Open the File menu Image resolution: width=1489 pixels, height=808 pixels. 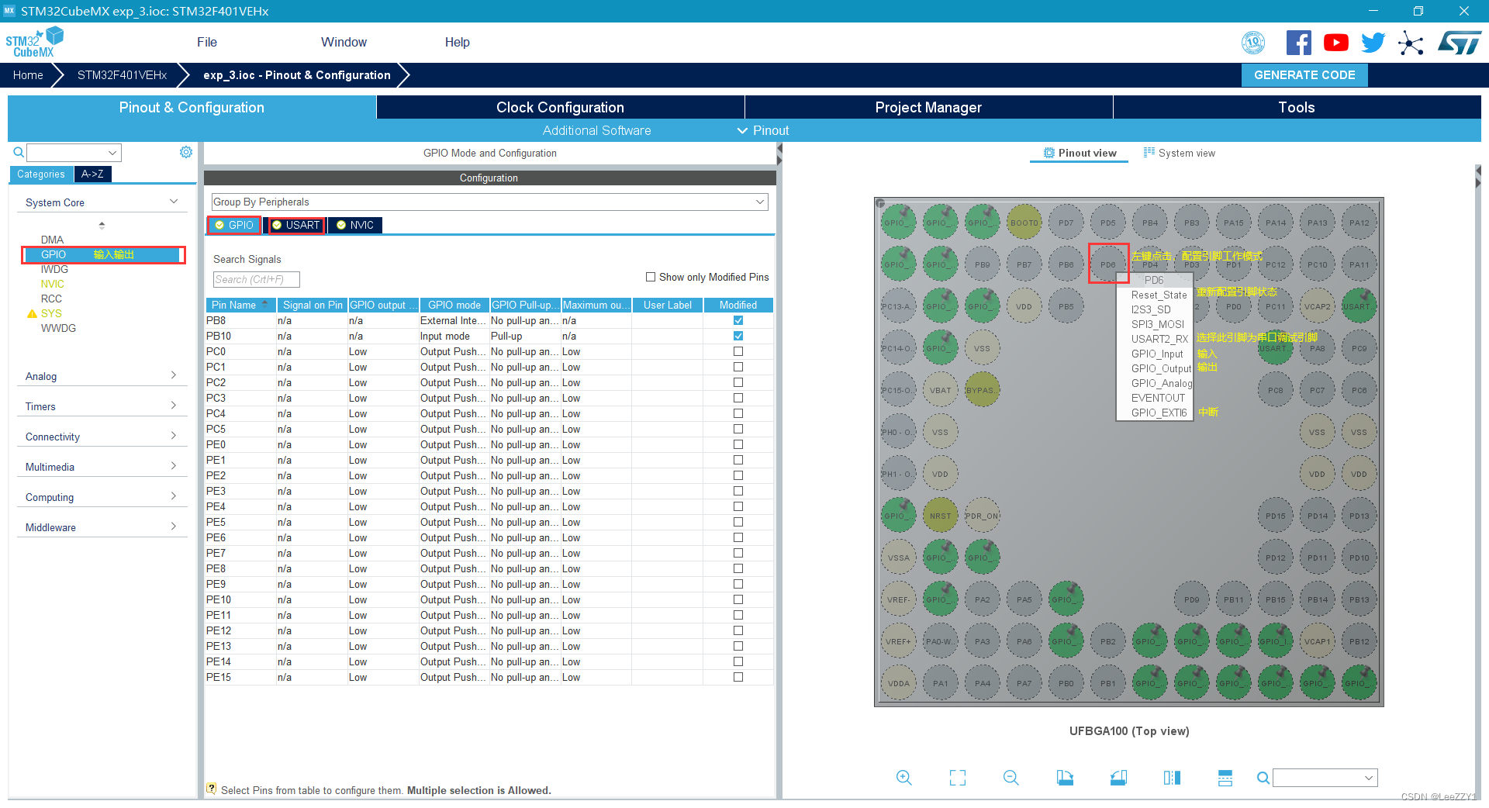pyautogui.click(x=207, y=42)
